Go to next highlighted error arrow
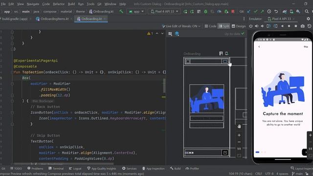The image size is (313, 176). pos(162,34)
